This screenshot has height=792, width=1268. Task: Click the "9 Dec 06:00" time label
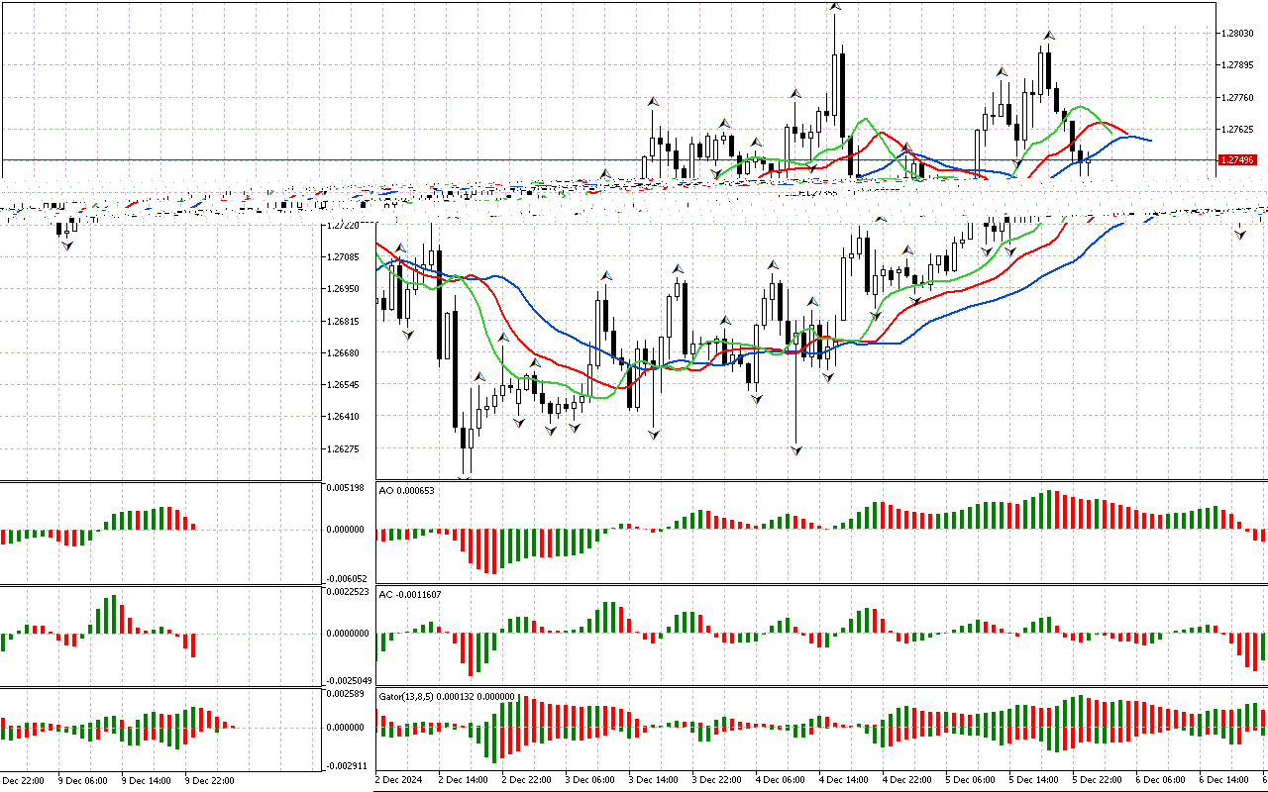click(85, 780)
